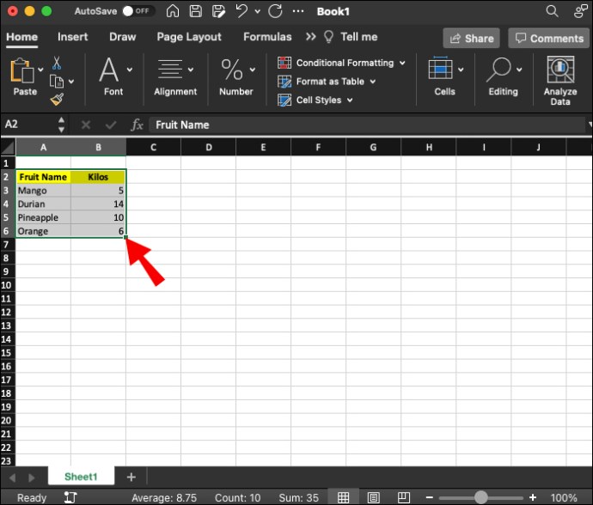Screen dimensions: 593x505
Task: Open Analyze Data tool
Action: pos(560,81)
